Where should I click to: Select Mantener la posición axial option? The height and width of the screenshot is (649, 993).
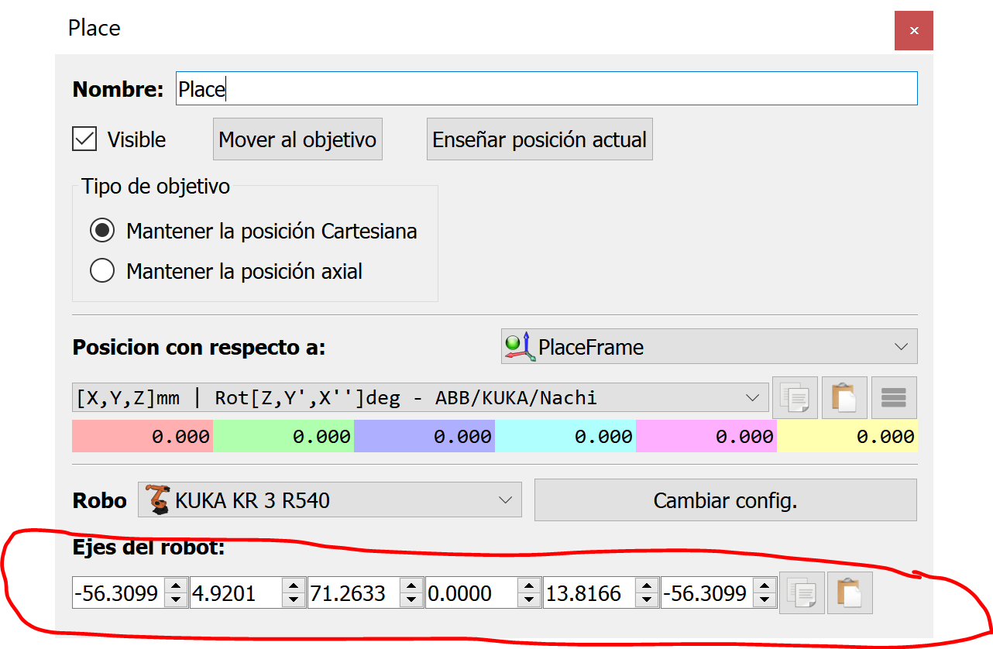[x=102, y=271]
